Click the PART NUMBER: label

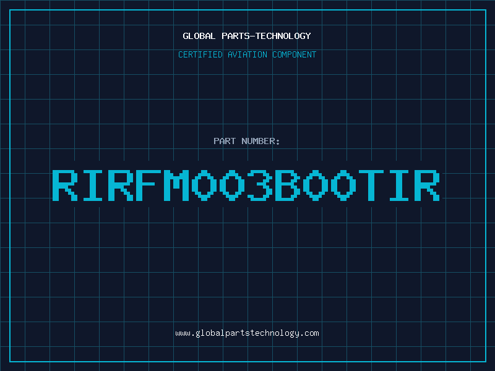tap(246, 141)
